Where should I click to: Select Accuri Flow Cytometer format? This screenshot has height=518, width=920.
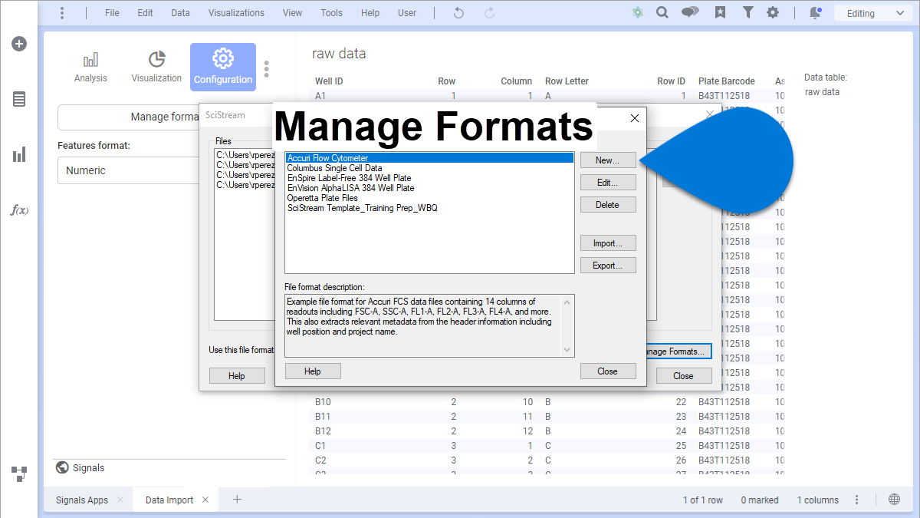pyautogui.click(x=429, y=158)
